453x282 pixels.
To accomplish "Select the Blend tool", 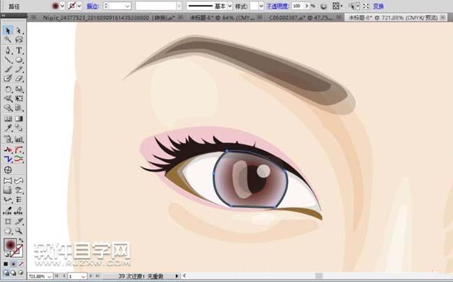I will tap(19, 128).
